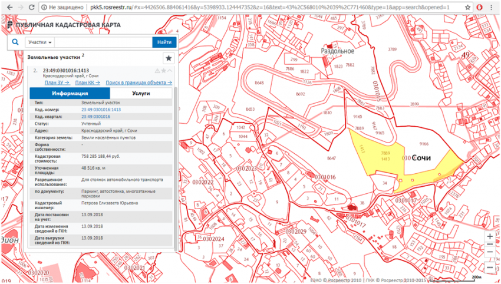The image size is (501, 284).
Task: Click status value Учтенный
Action: pos(91,124)
